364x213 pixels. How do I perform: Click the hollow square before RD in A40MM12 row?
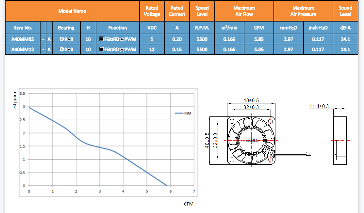(111, 50)
